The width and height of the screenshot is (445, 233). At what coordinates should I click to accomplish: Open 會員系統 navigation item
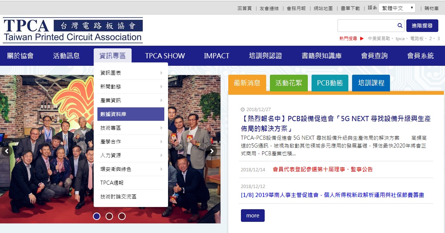pyautogui.click(x=420, y=56)
